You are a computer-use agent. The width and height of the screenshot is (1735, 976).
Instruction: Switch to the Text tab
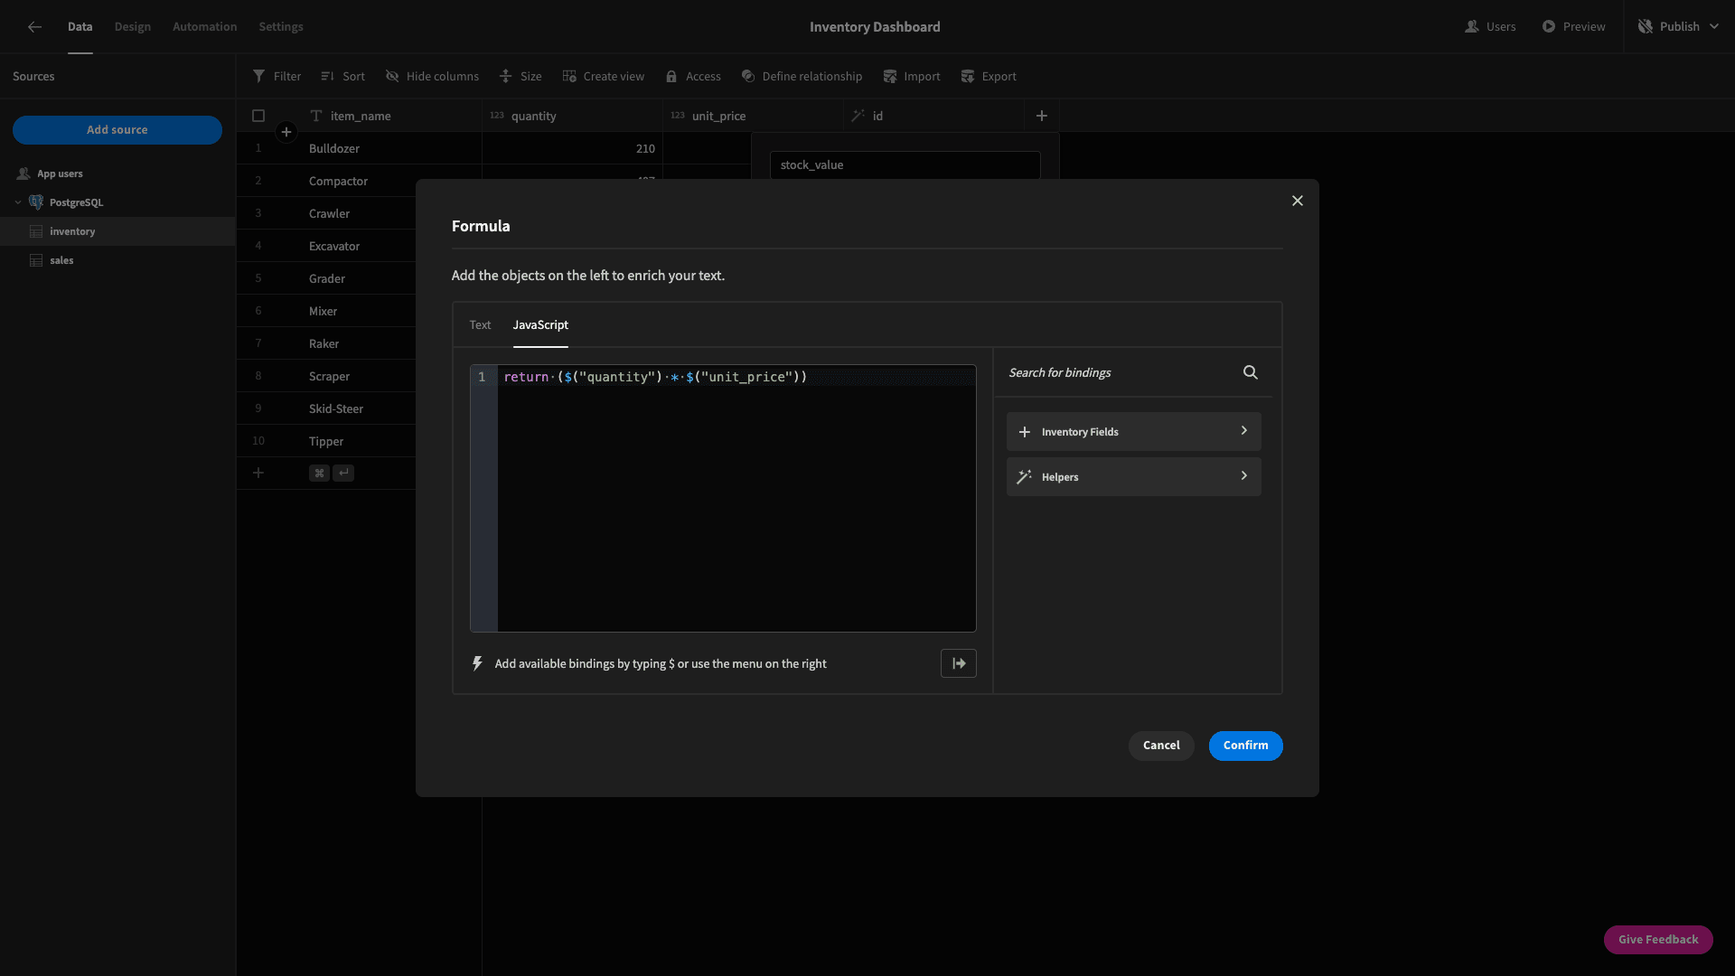coord(480,325)
